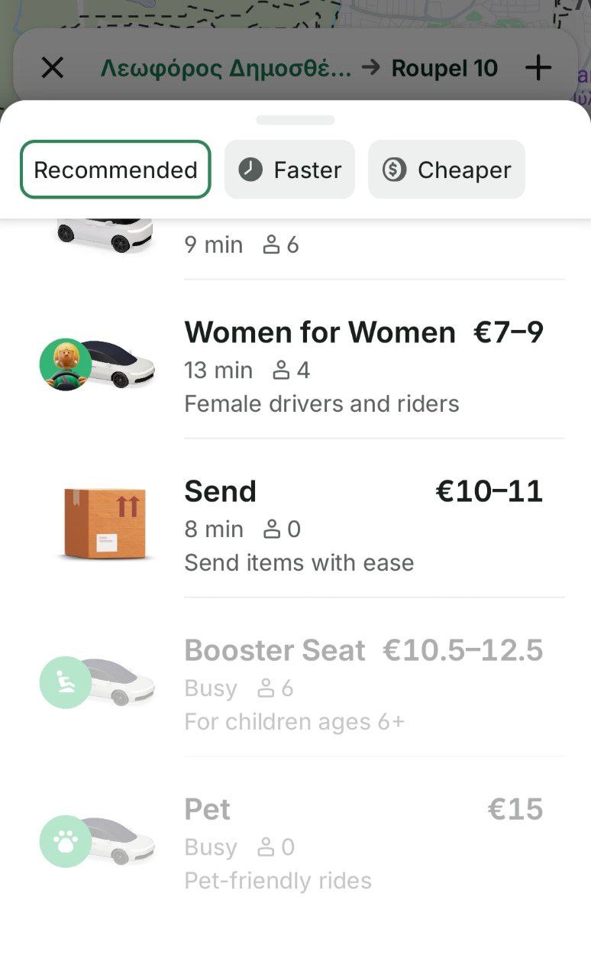Switch to the Cheaper filter tab
The image size is (591, 978).
(447, 170)
